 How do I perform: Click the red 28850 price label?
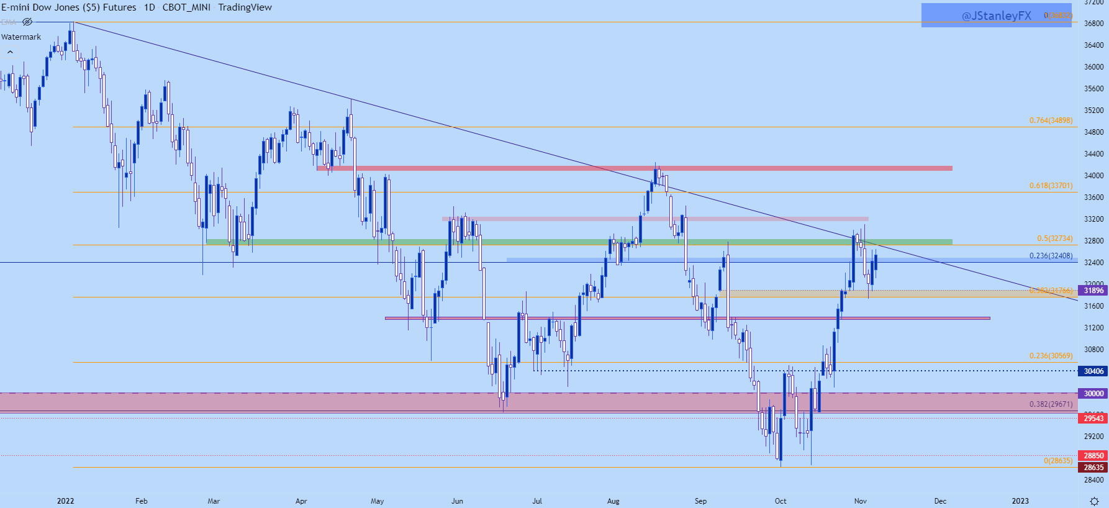1093,456
